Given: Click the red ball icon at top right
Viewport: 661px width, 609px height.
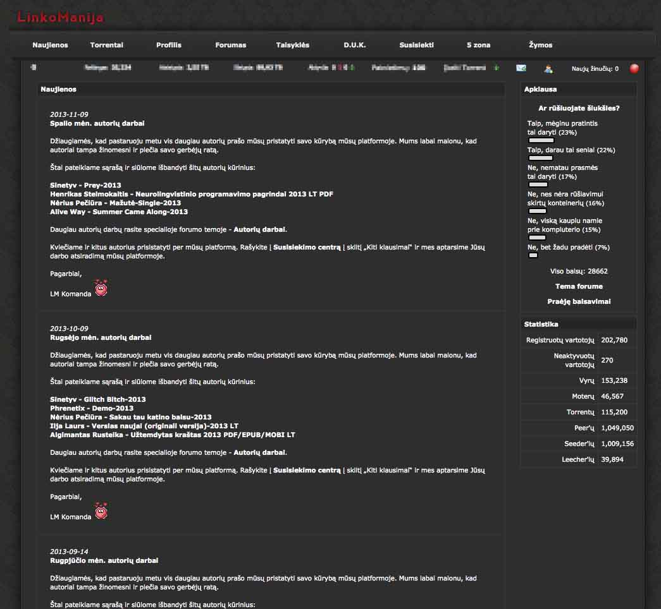Looking at the screenshot, I should (x=633, y=68).
